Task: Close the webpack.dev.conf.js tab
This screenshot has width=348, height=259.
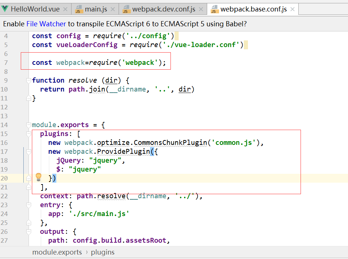Action: point(201,9)
